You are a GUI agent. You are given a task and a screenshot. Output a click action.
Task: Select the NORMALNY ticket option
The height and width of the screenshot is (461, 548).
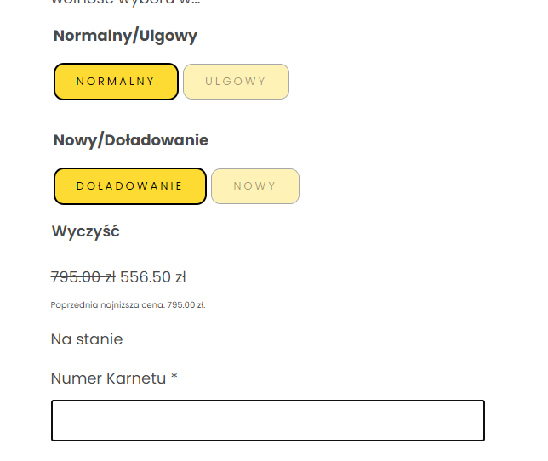(x=116, y=82)
